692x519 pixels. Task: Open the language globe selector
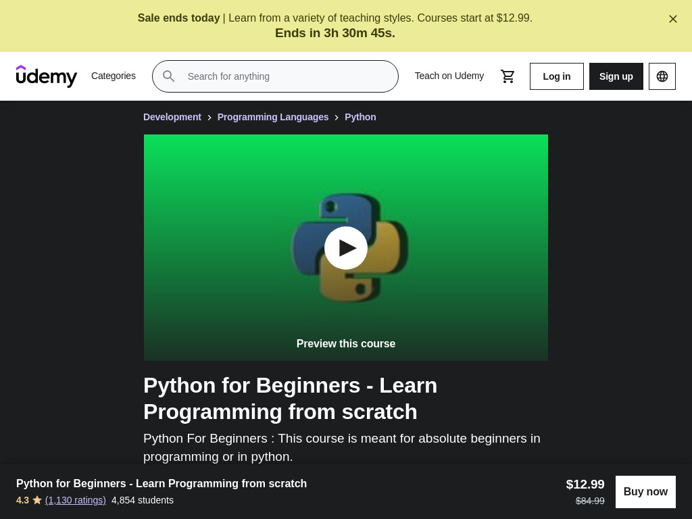coord(662,76)
